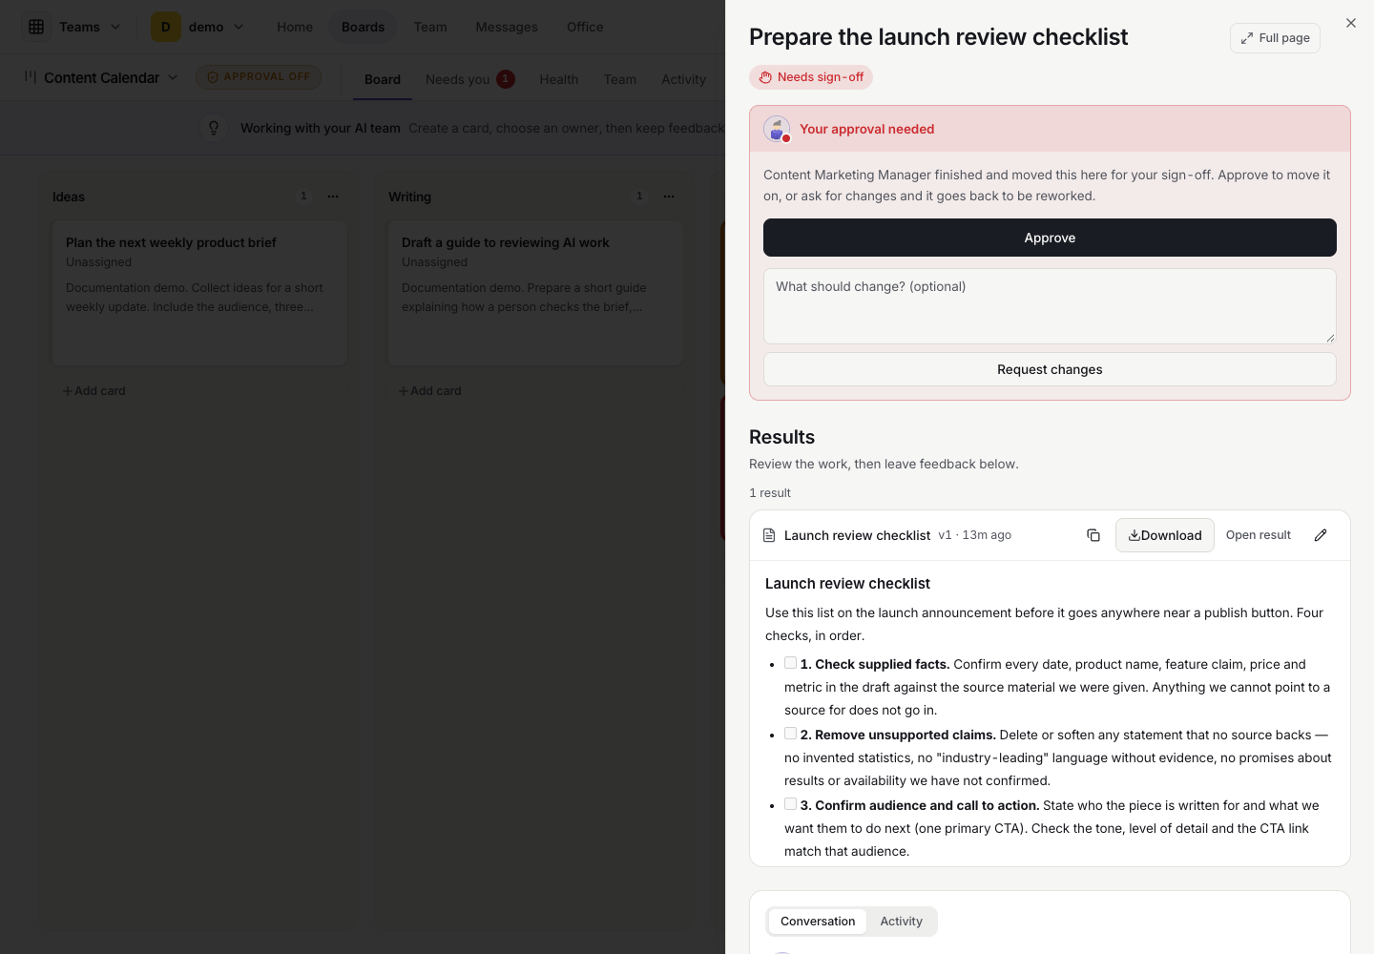Close the card detail panel
Image resolution: width=1374 pixels, height=954 pixels.
(1351, 23)
